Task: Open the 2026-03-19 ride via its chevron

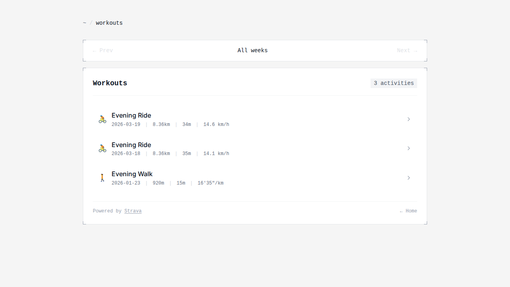Action: pos(408,119)
